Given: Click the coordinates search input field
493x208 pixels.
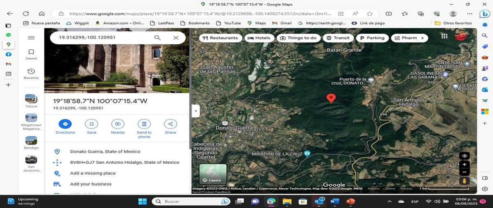Looking at the screenshot, I should click(x=103, y=38).
